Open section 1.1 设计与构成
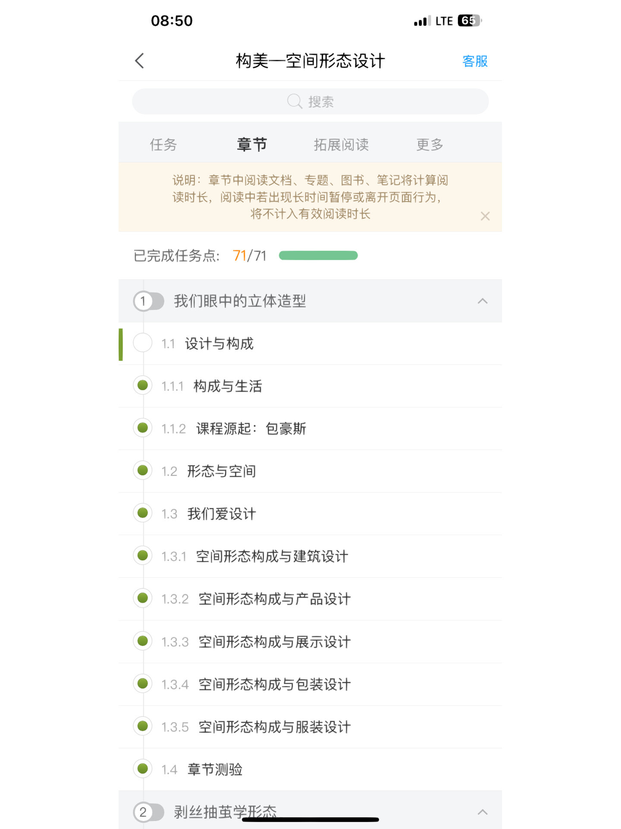Image resolution: width=621 pixels, height=829 pixels. coord(310,344)
